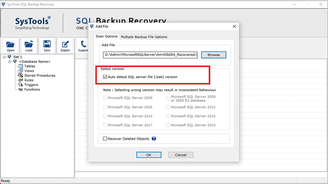Click the Set 1 shield icon

click(9, 57)
